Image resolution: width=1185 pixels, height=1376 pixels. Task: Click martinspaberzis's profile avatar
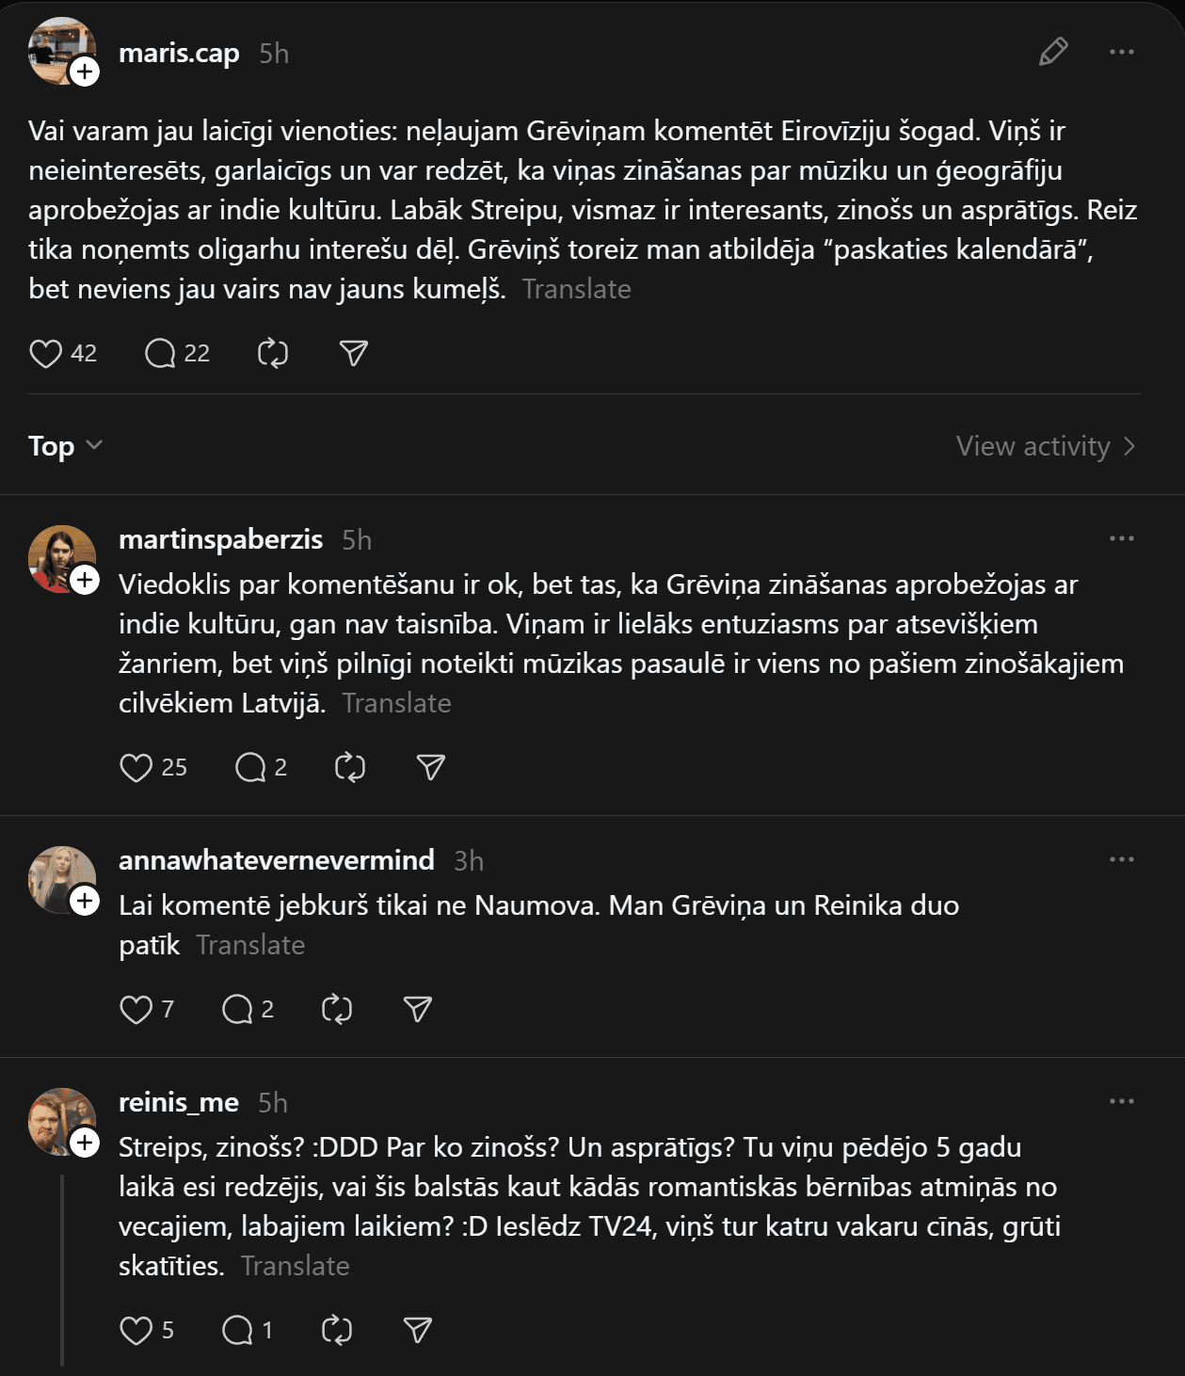(58, 555)
